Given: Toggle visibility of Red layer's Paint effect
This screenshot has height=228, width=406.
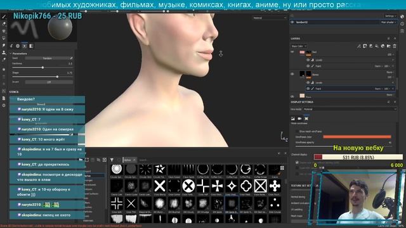Looking at the screenshot, I should click(x=308, y=66).
